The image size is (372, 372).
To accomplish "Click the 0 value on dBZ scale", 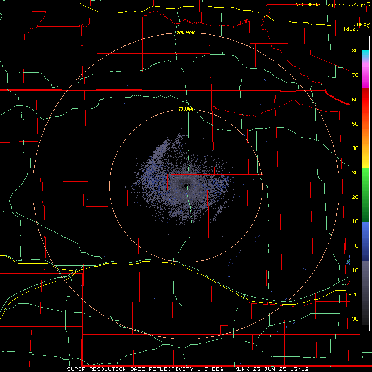I will pyautogui.click(x=357, y=246).
